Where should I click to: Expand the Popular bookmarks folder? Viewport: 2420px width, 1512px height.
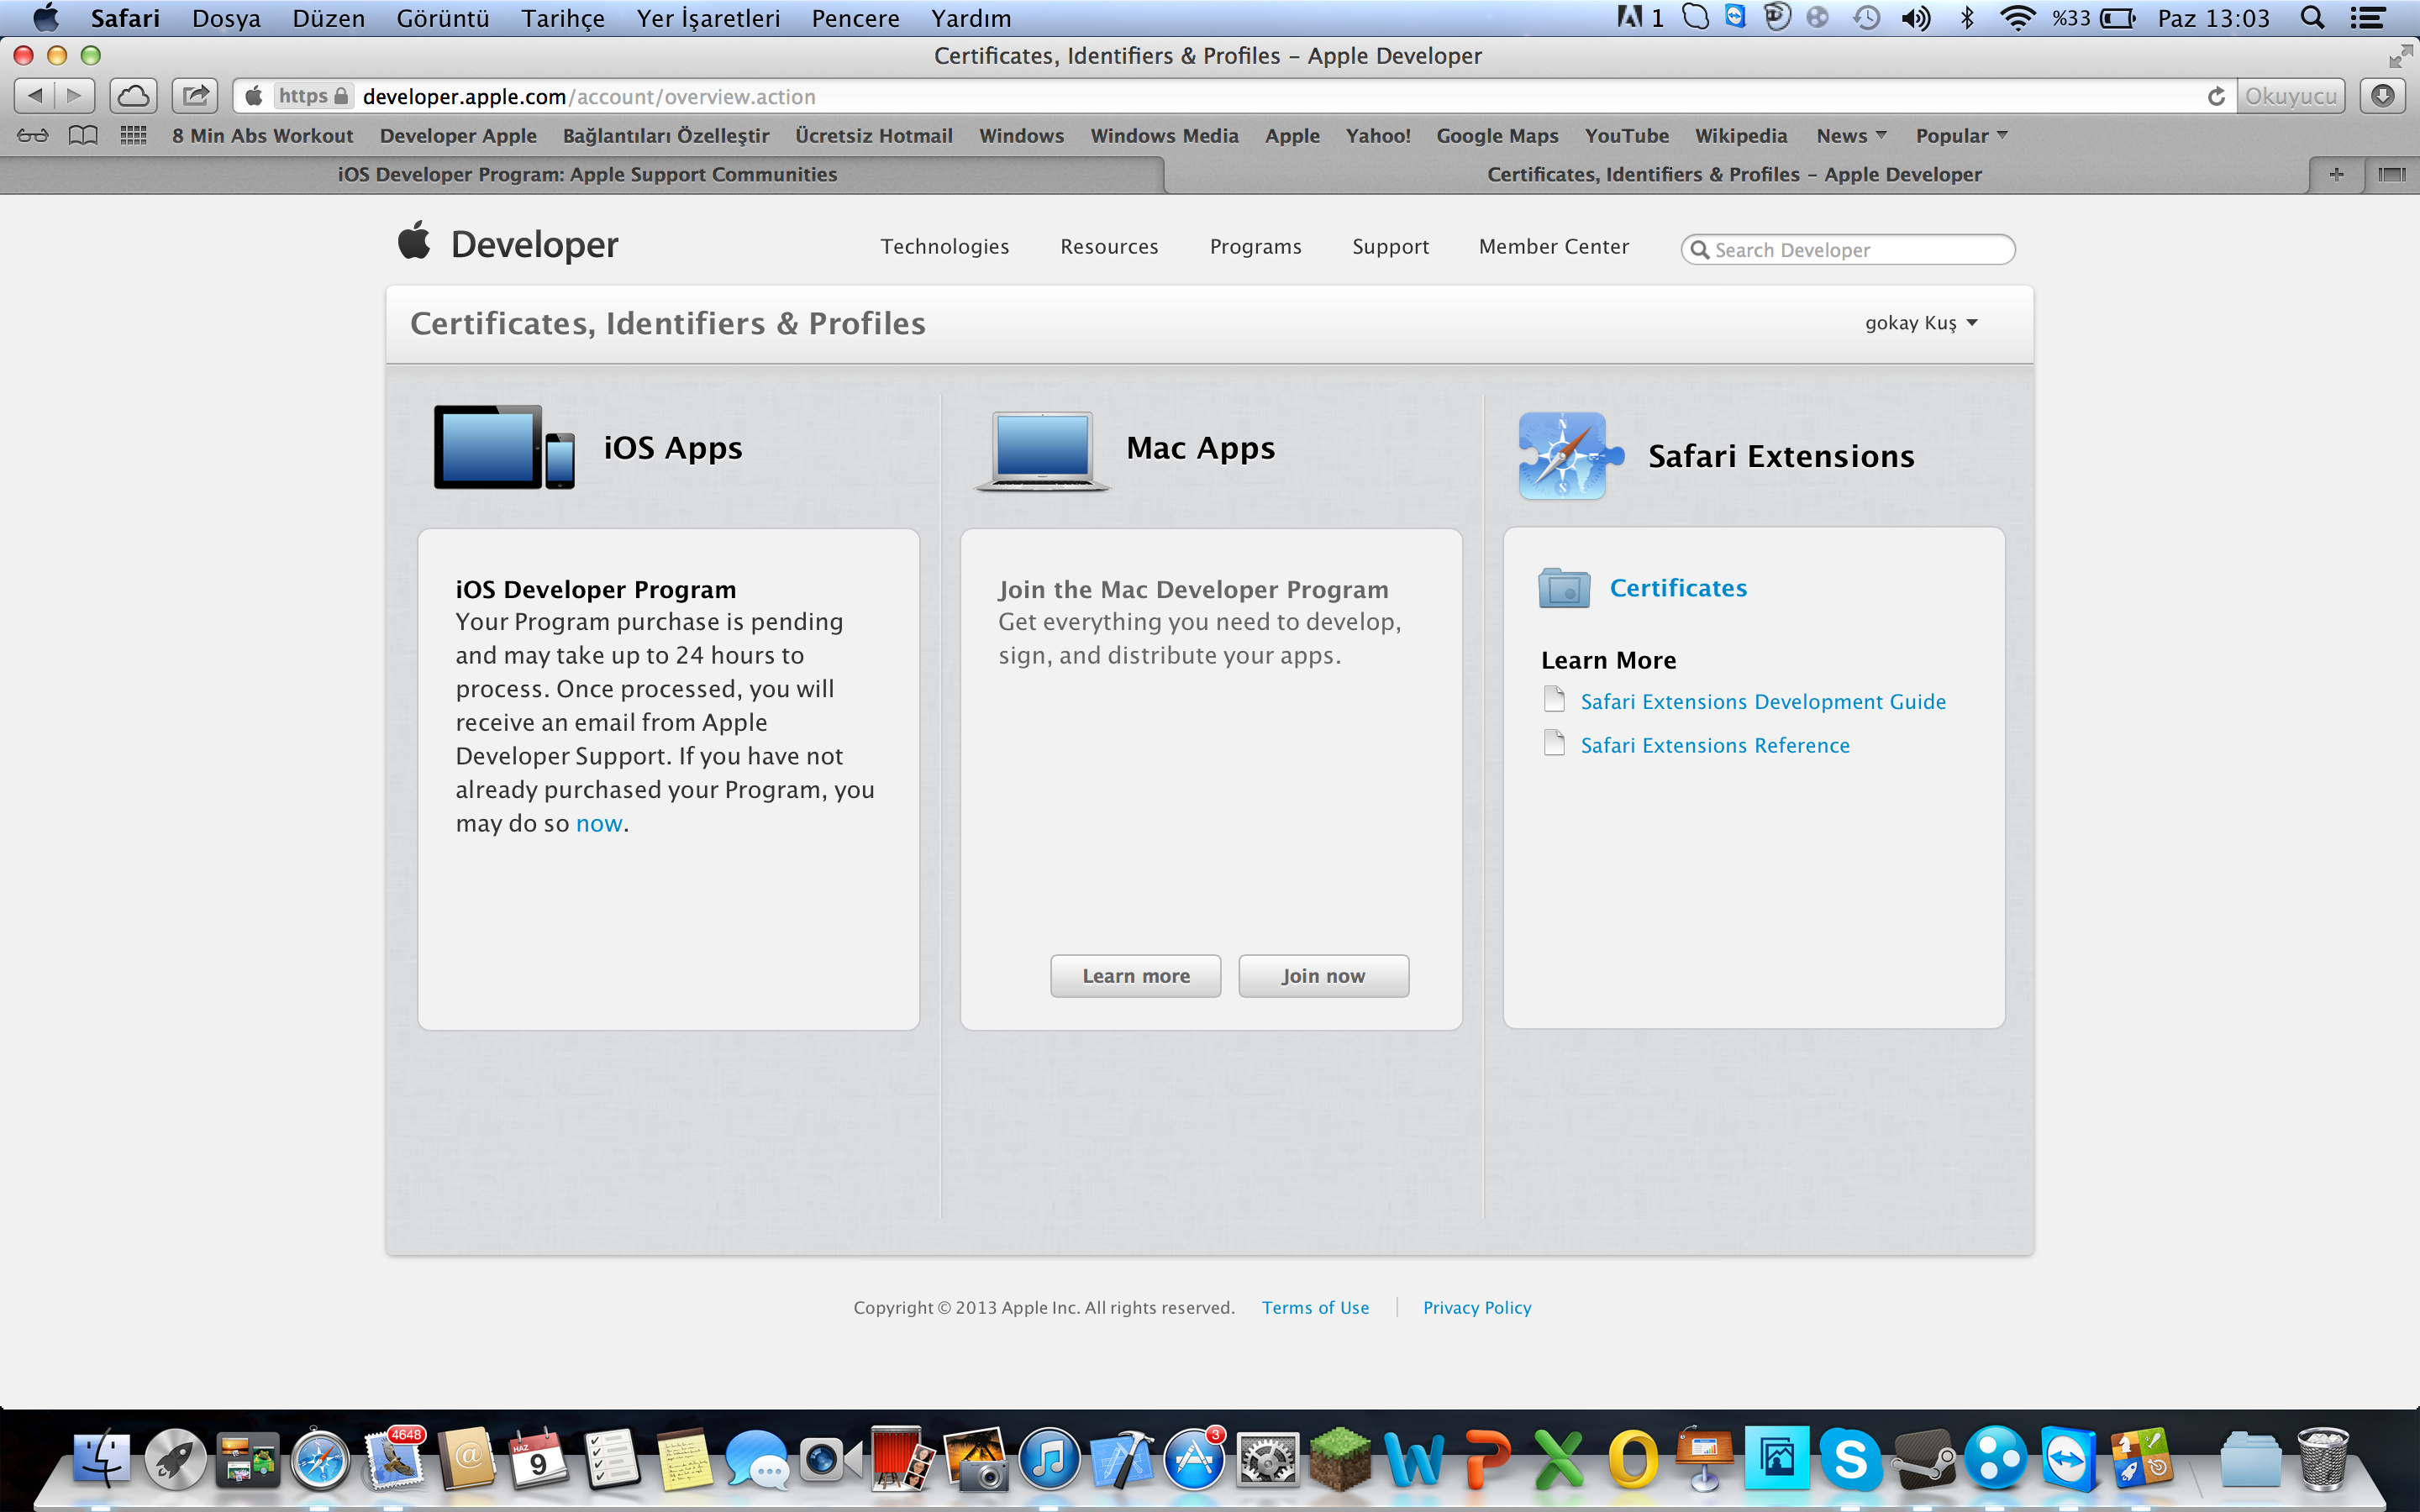point(1961,135)
